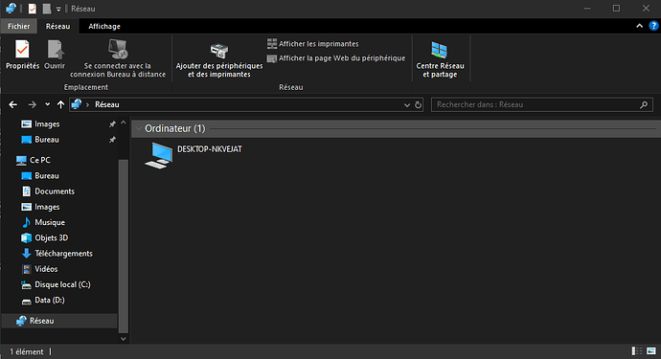Open the Fichier menu tab
This screenshot has width=661, height=359.
click(19, 26)
